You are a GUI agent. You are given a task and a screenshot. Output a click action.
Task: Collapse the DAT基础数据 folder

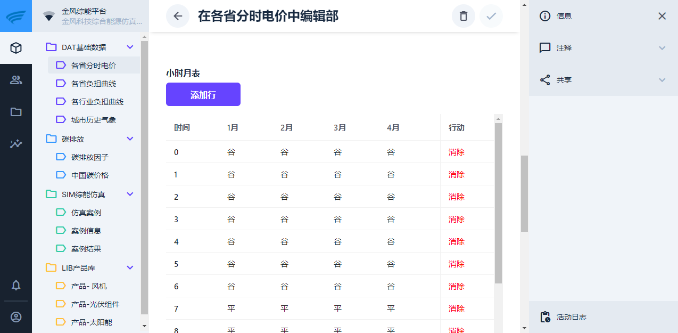(130, 47)
